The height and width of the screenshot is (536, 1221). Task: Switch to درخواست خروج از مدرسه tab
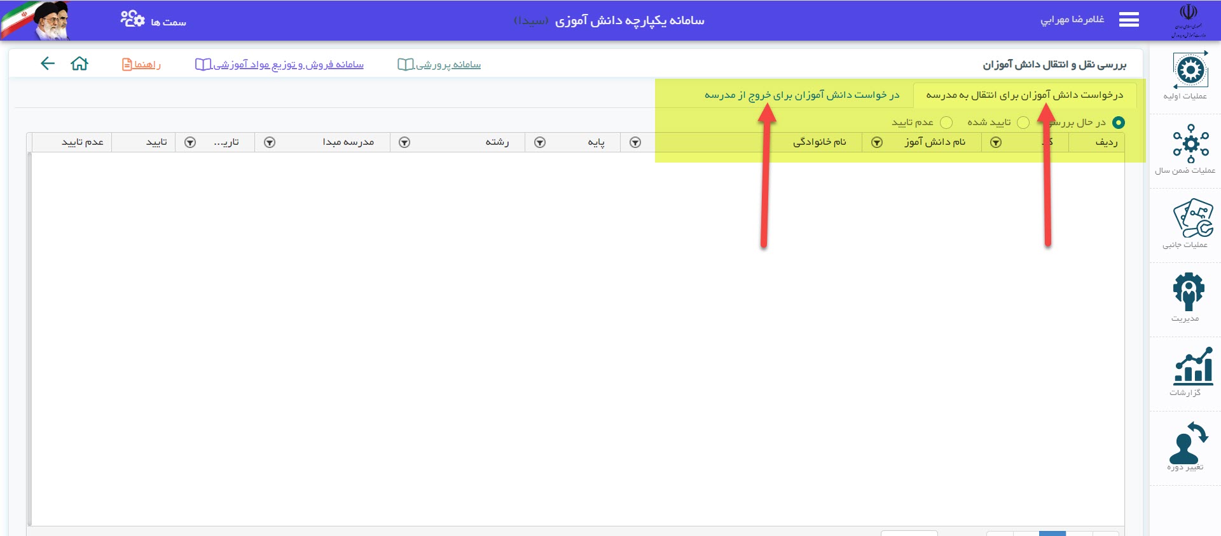[801, 95]
